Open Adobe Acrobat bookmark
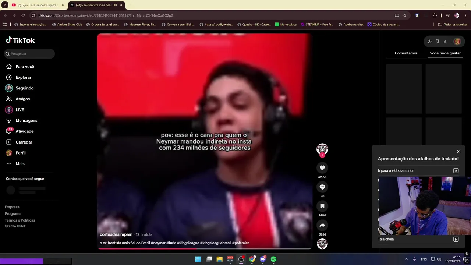This screenshot has width=471, height=265. 350,25
